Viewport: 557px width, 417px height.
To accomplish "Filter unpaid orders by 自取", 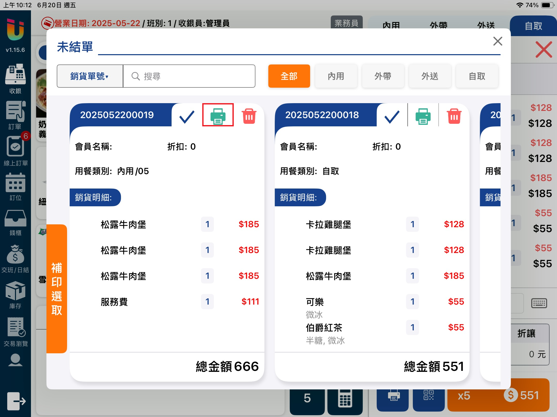I will (477, 76).
